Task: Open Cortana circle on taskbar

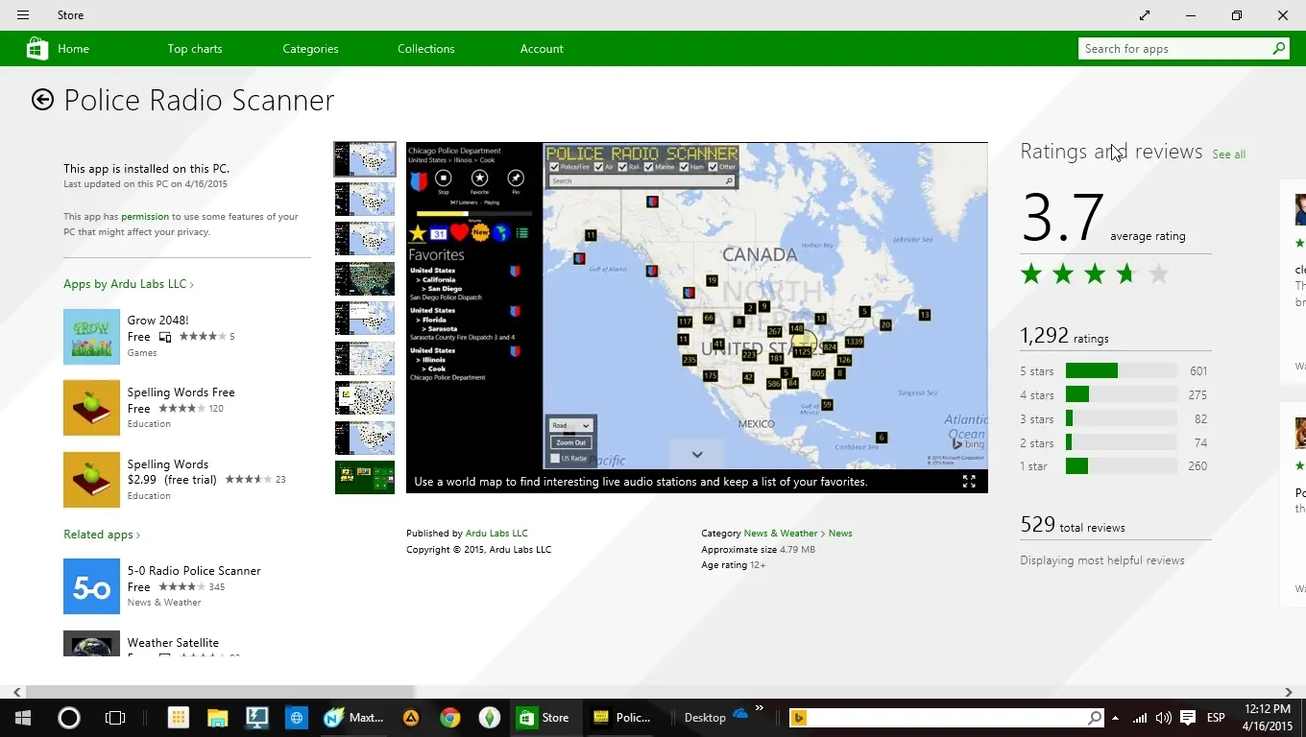Action: 69,717
